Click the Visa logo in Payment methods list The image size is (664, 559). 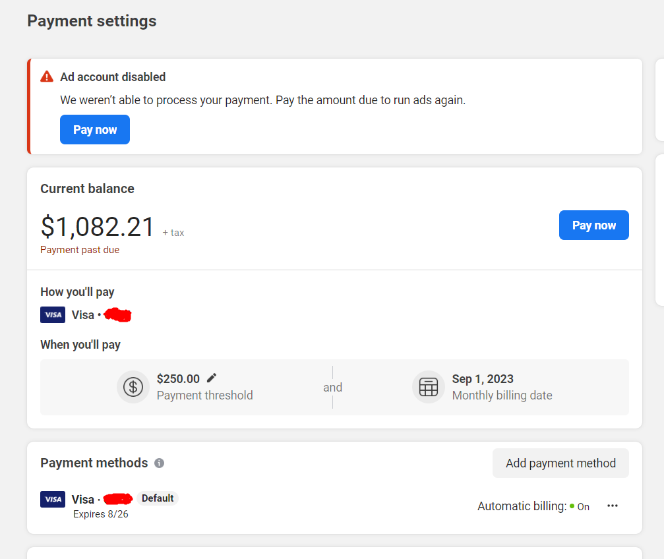[53, 499]
